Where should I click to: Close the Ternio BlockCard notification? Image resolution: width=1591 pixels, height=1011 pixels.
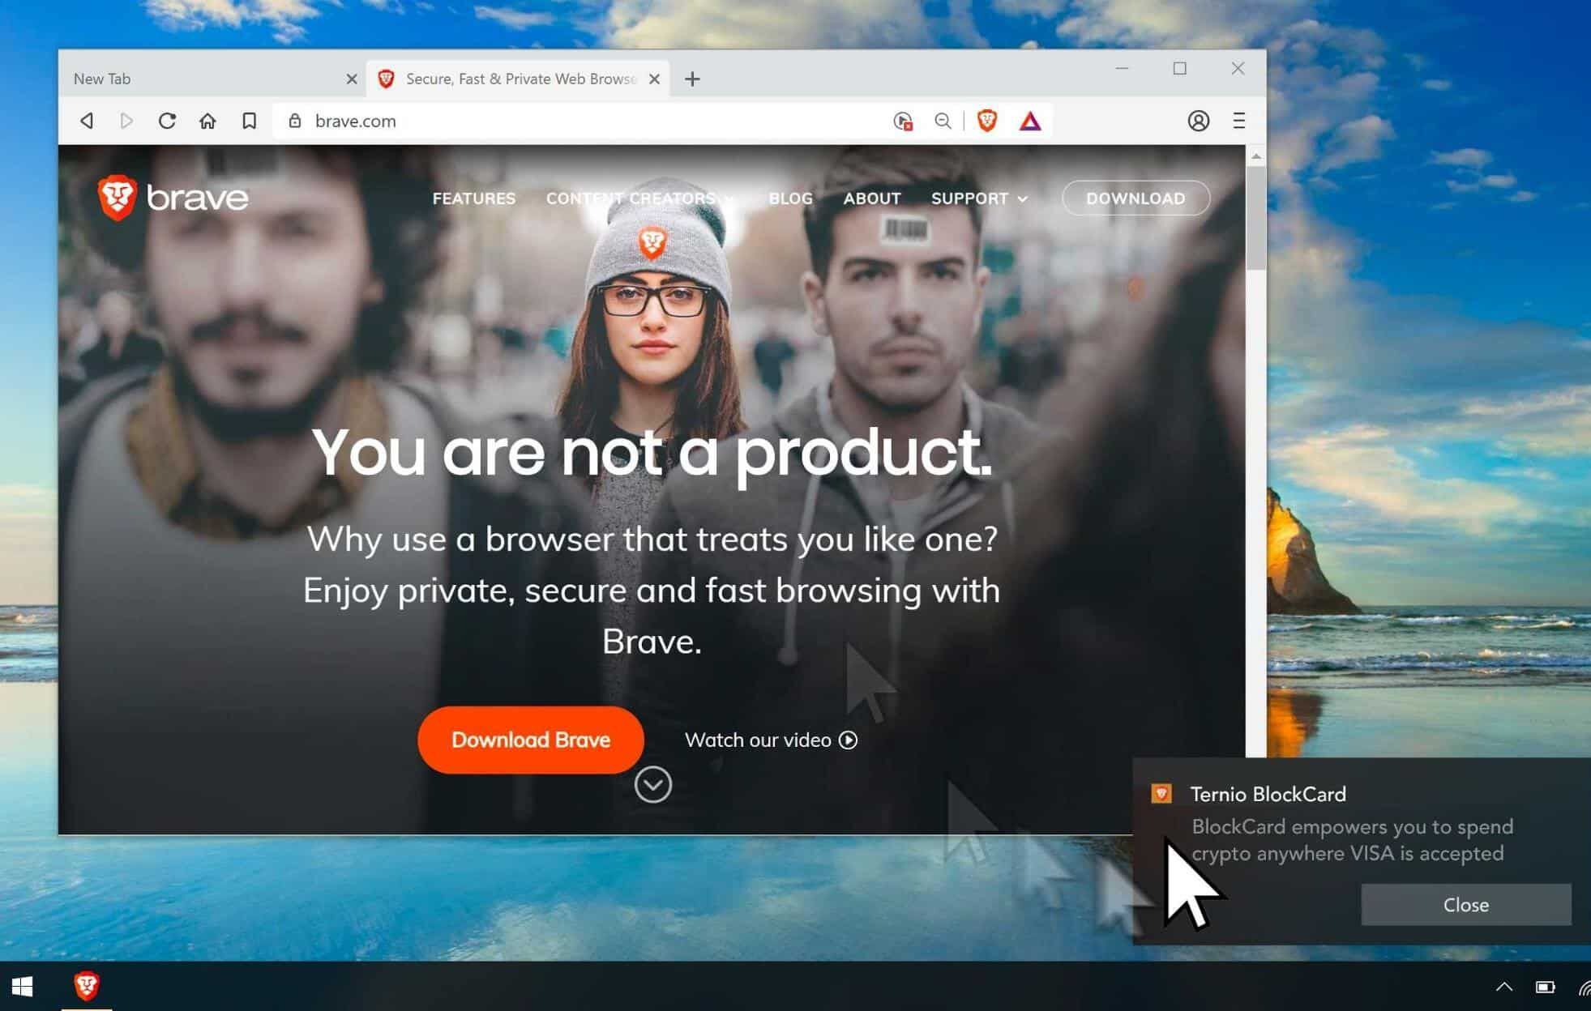click(x=1466, y=905)
